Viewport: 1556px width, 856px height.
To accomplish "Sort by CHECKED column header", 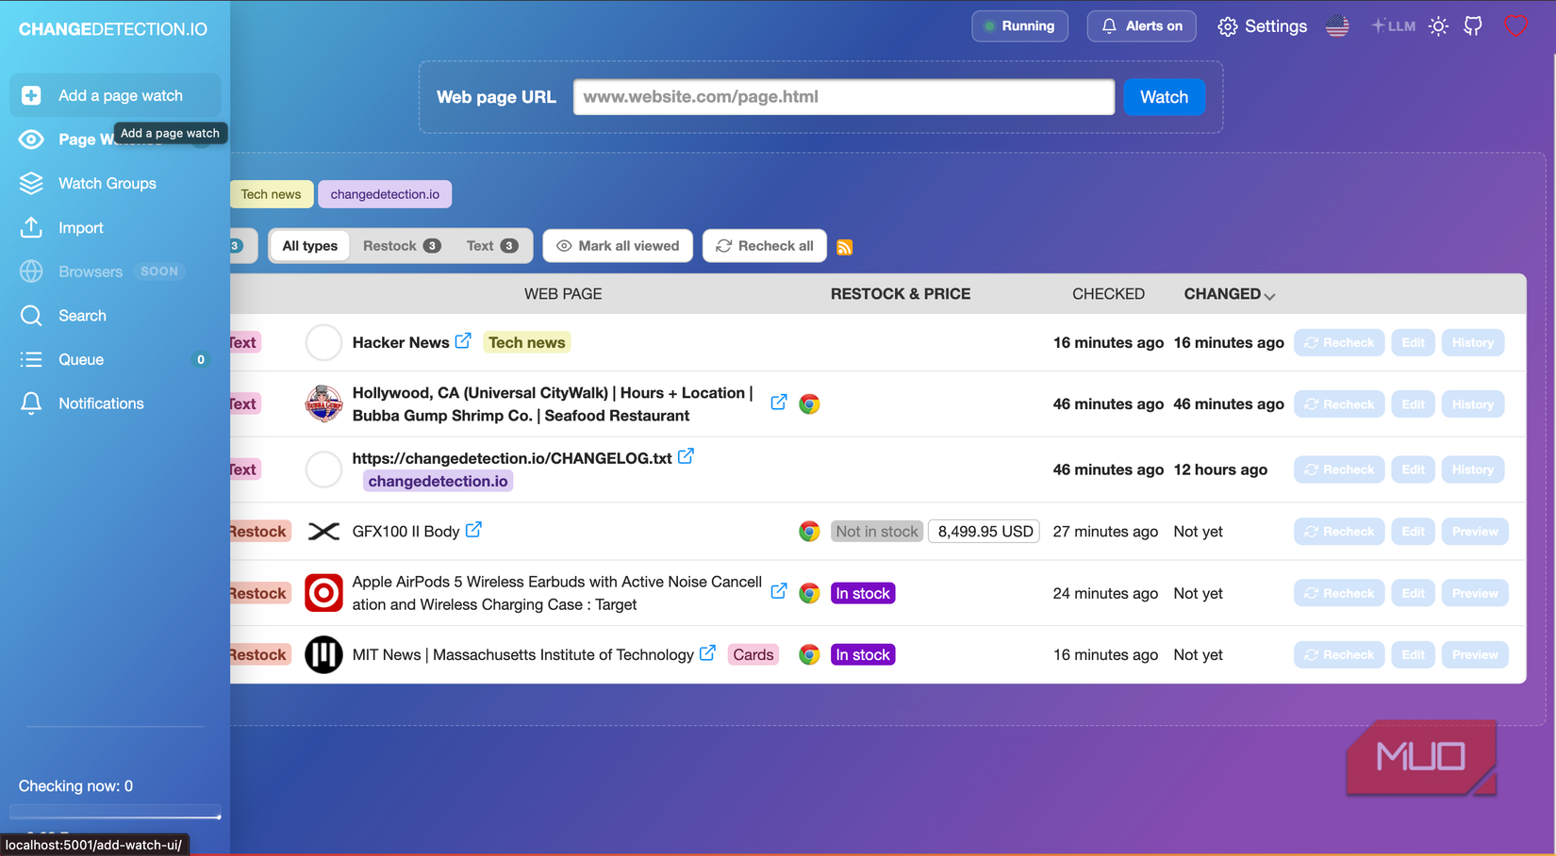I will 1108,294.
